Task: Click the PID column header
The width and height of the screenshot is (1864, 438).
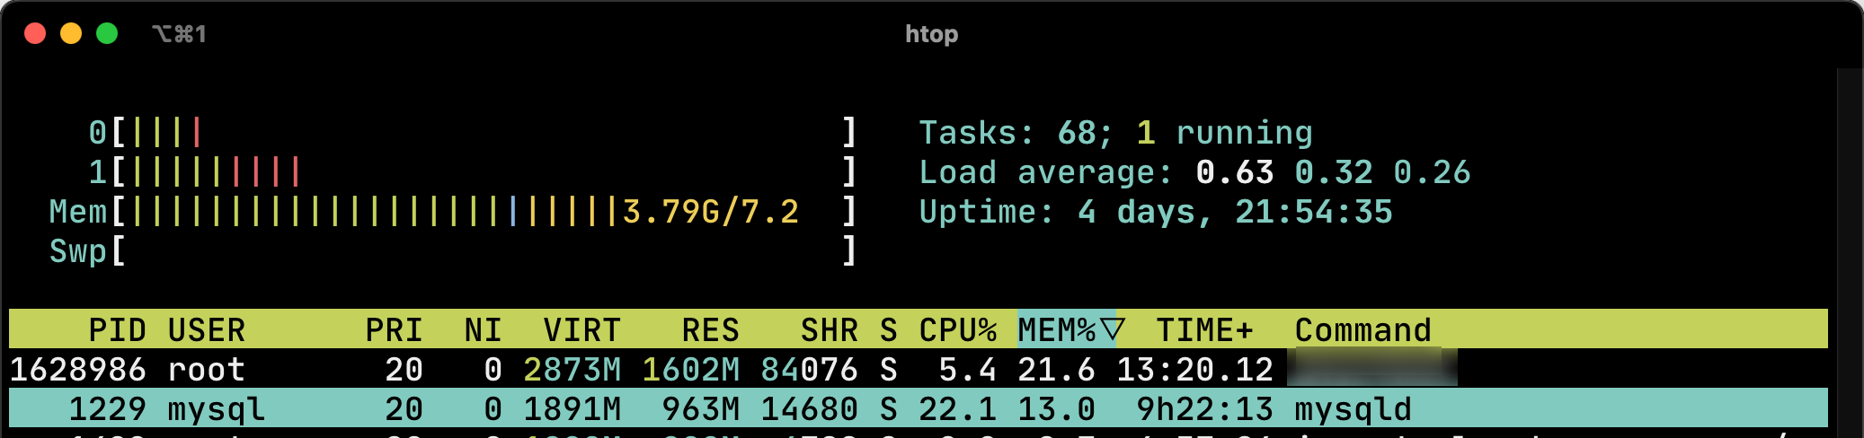Action: pos(117,330)
